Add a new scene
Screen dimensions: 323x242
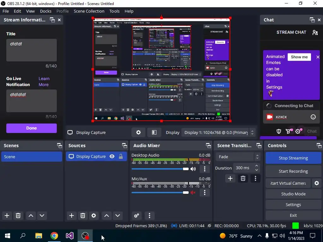(x=7, y=216)
